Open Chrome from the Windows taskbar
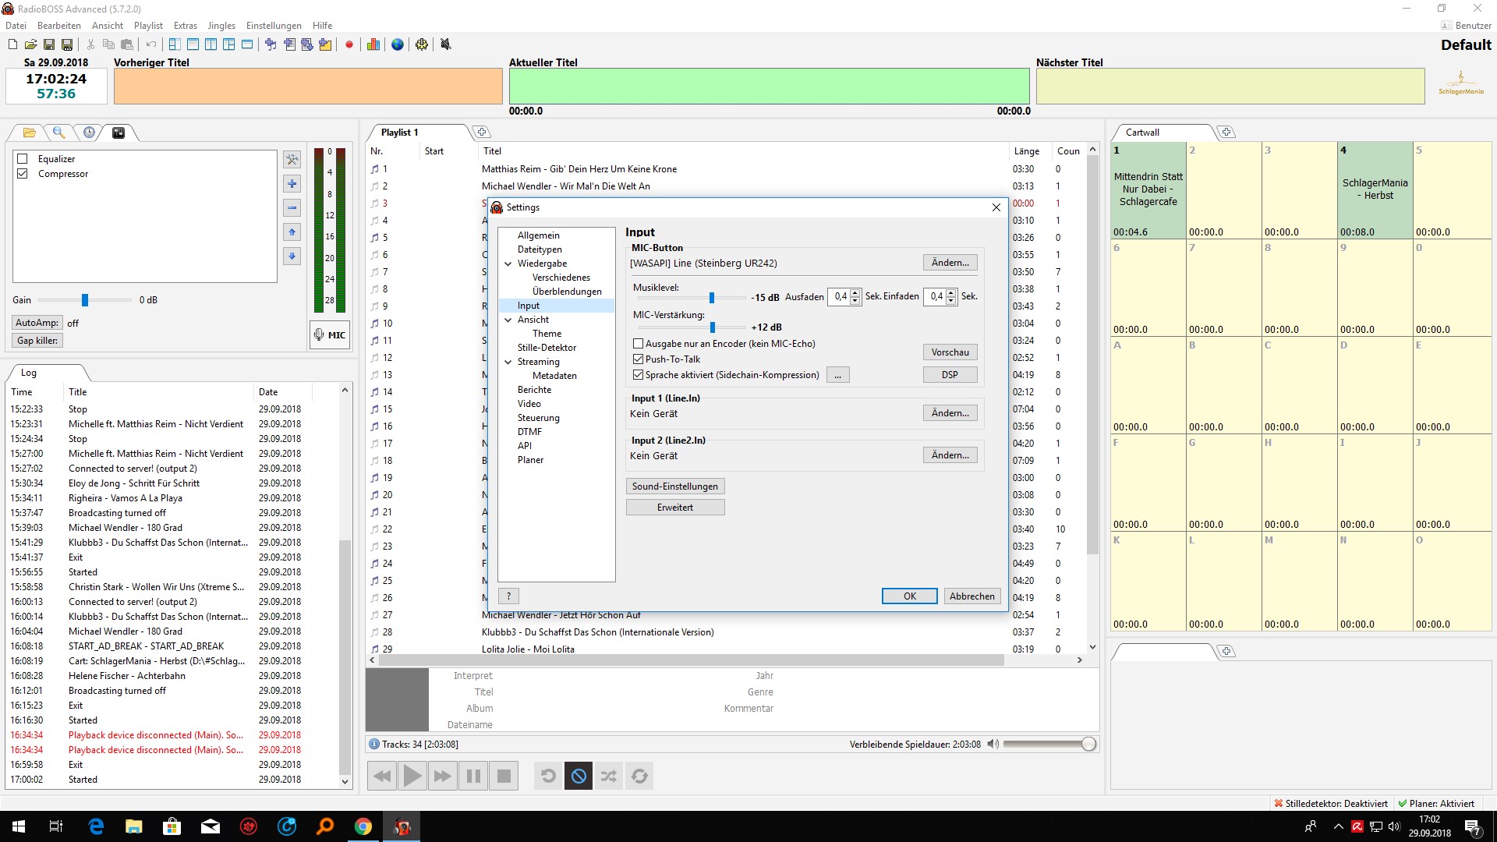This screenshot has height=842, width=1497. click(x=363, y=826)
